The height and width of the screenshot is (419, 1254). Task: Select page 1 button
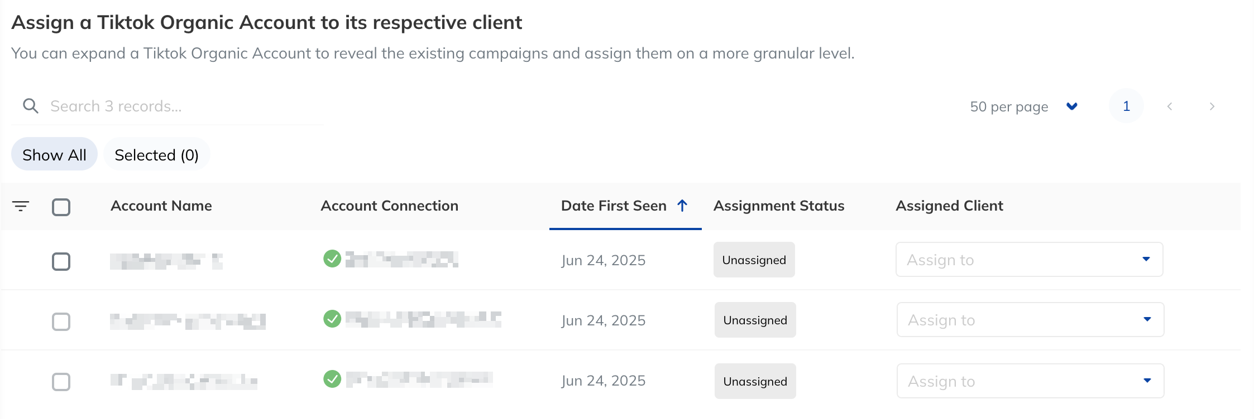(x=1127, y=106)
